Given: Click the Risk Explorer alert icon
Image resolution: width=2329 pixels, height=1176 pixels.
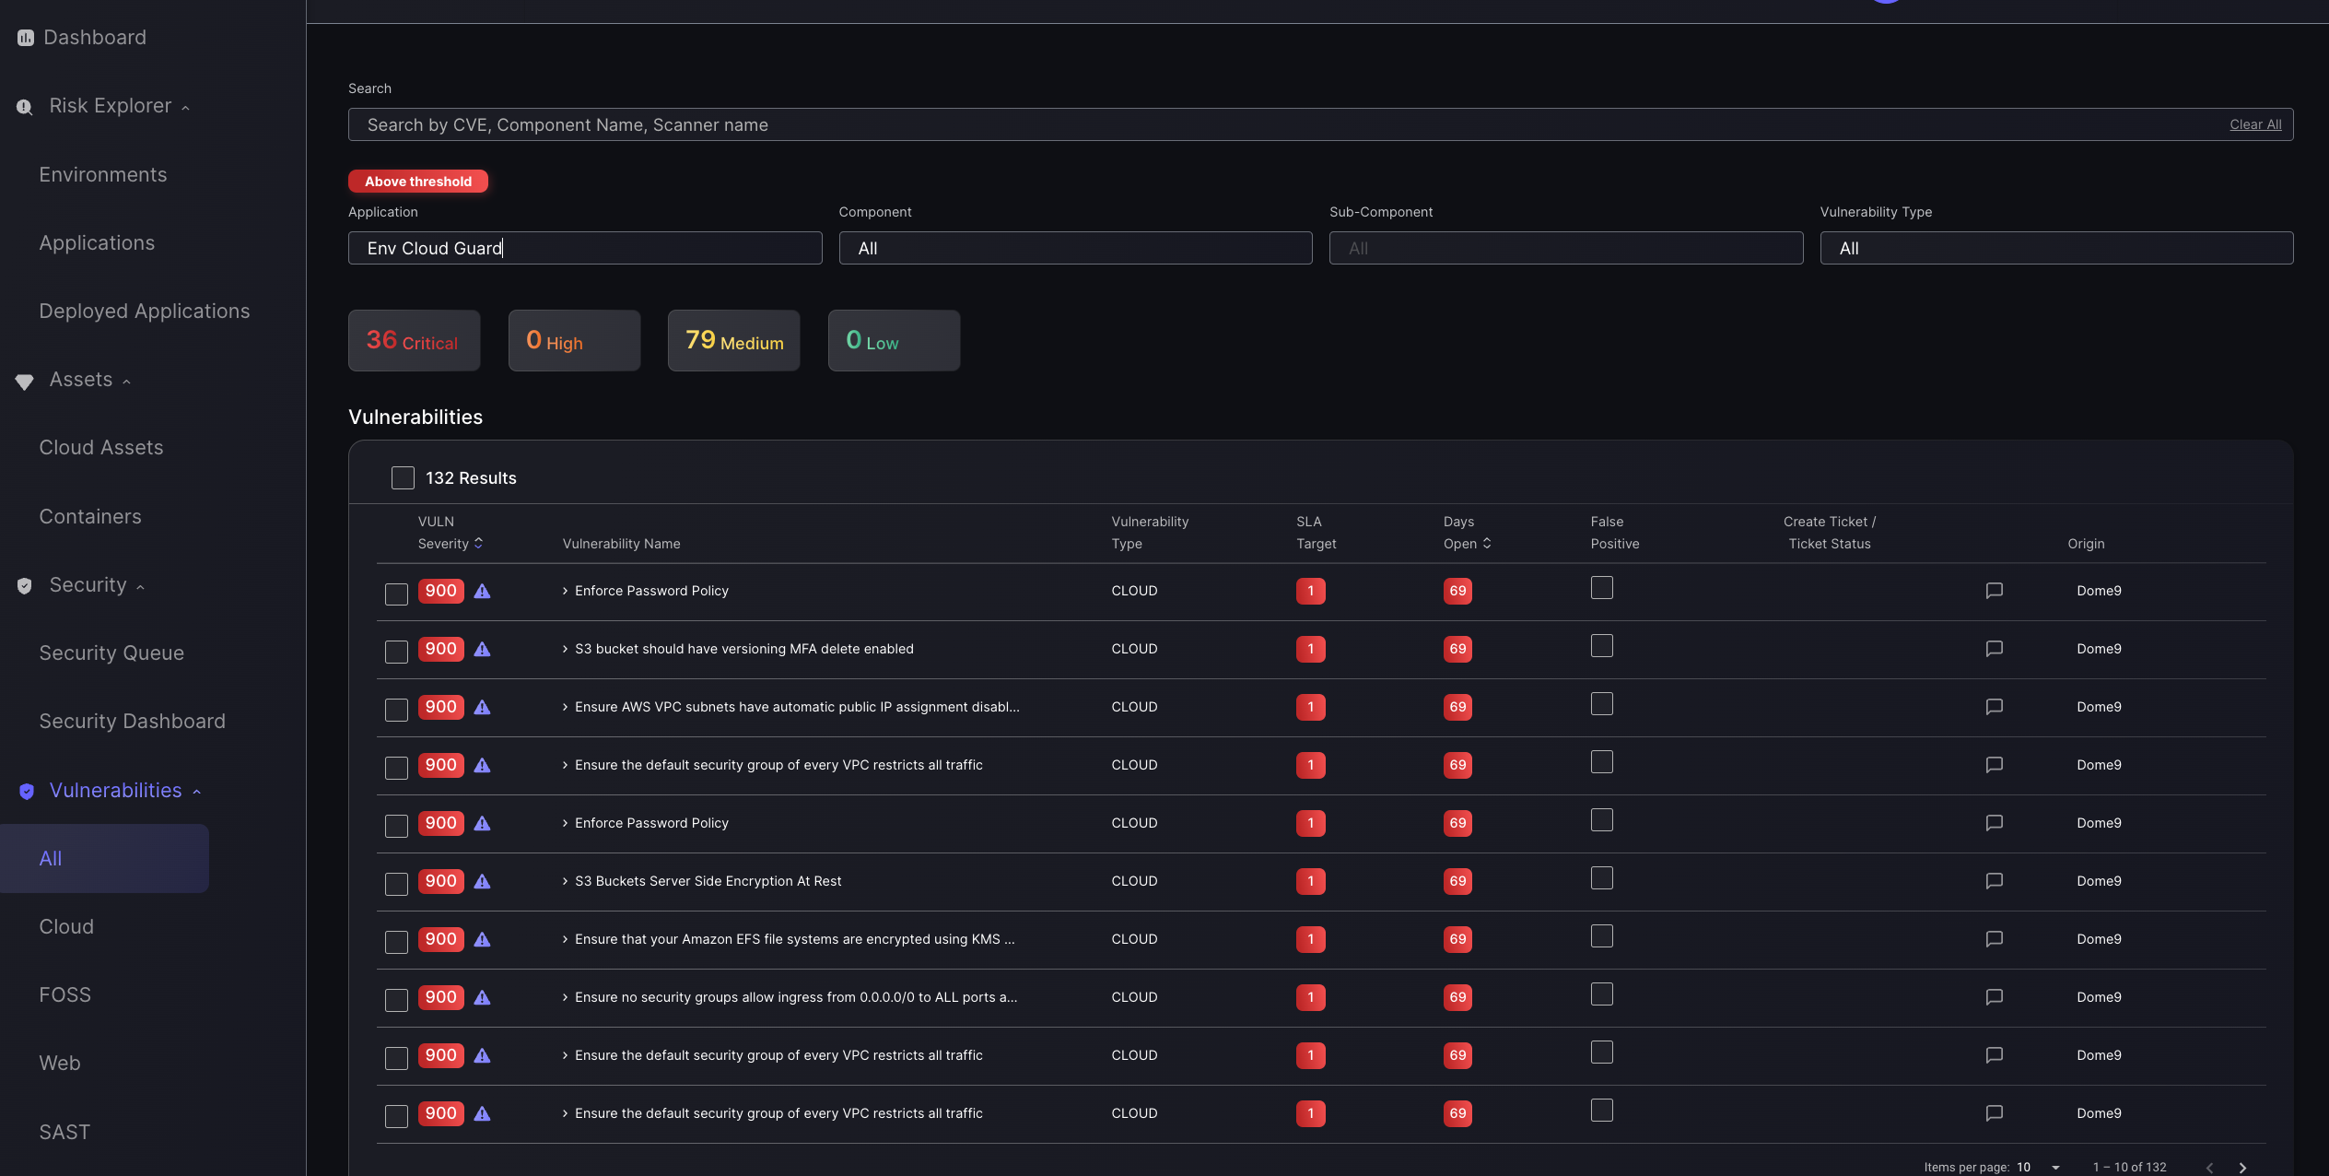Looking at the screenshot, I should 23,104.
